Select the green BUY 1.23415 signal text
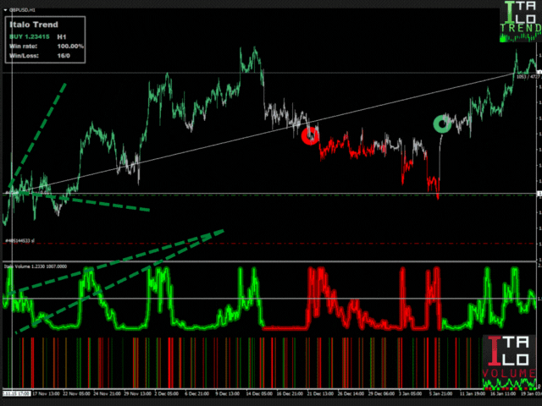The image size is (542, 406). coord(30,36)
